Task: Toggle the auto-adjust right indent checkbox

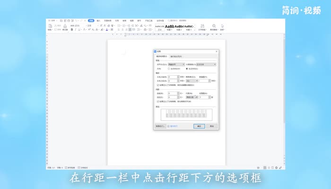Action: 158,85
